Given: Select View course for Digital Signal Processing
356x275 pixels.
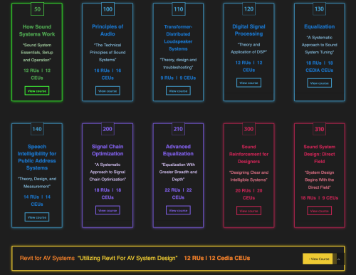Looking at the screenshot, I should 248,83.
